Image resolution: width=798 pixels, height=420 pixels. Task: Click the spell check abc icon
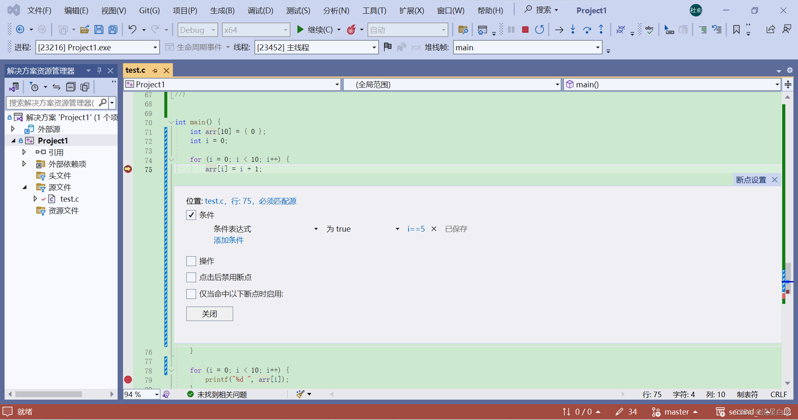click(x=649, y=30)
